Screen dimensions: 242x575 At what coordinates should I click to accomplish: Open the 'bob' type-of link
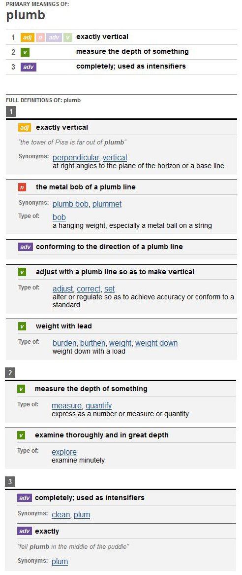pos(59,217)
